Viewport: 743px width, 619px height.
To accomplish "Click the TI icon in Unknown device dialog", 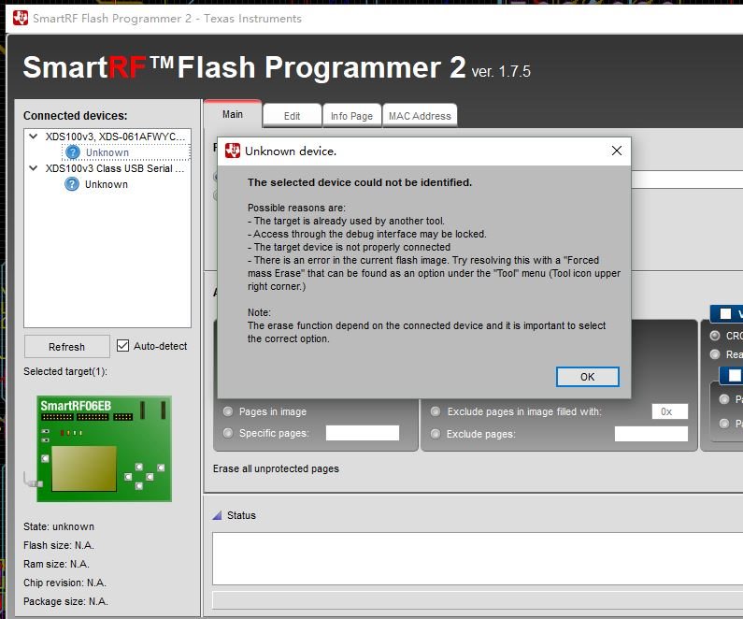I will [232, 151].
